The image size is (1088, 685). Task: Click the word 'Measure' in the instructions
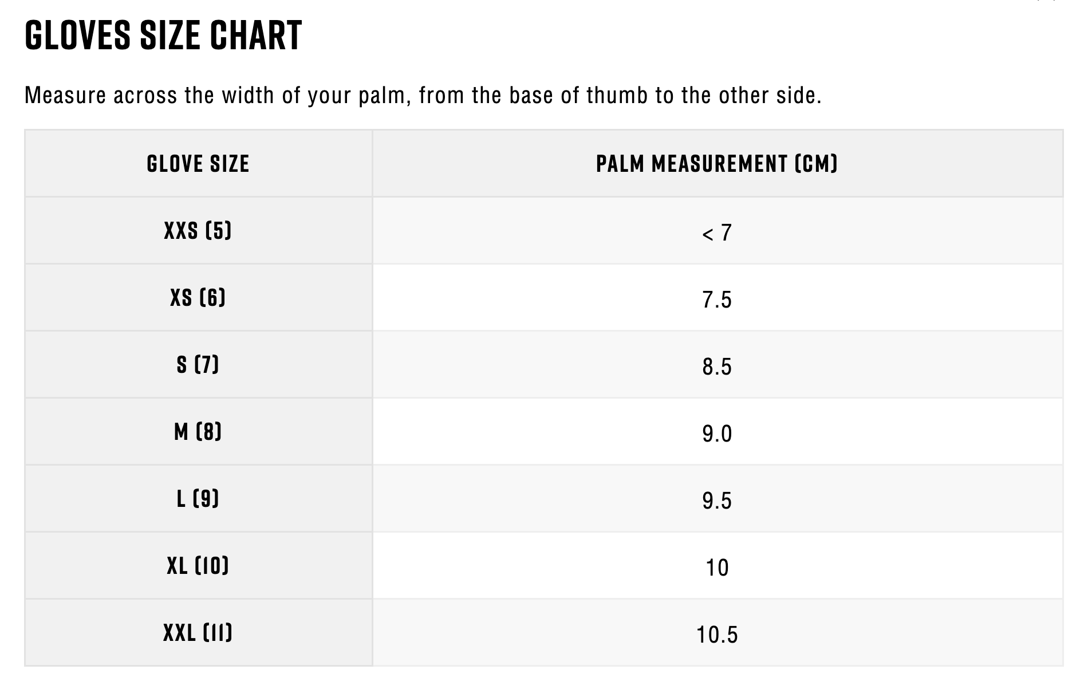click(x=65, y=96)
